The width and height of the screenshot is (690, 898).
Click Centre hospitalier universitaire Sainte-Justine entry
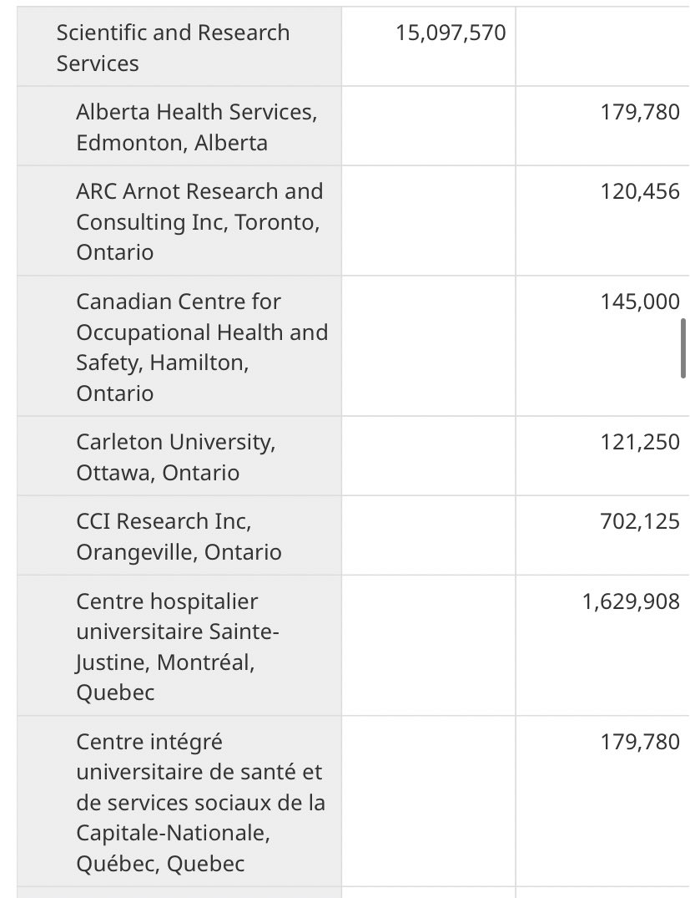click(x=178, y=647)
